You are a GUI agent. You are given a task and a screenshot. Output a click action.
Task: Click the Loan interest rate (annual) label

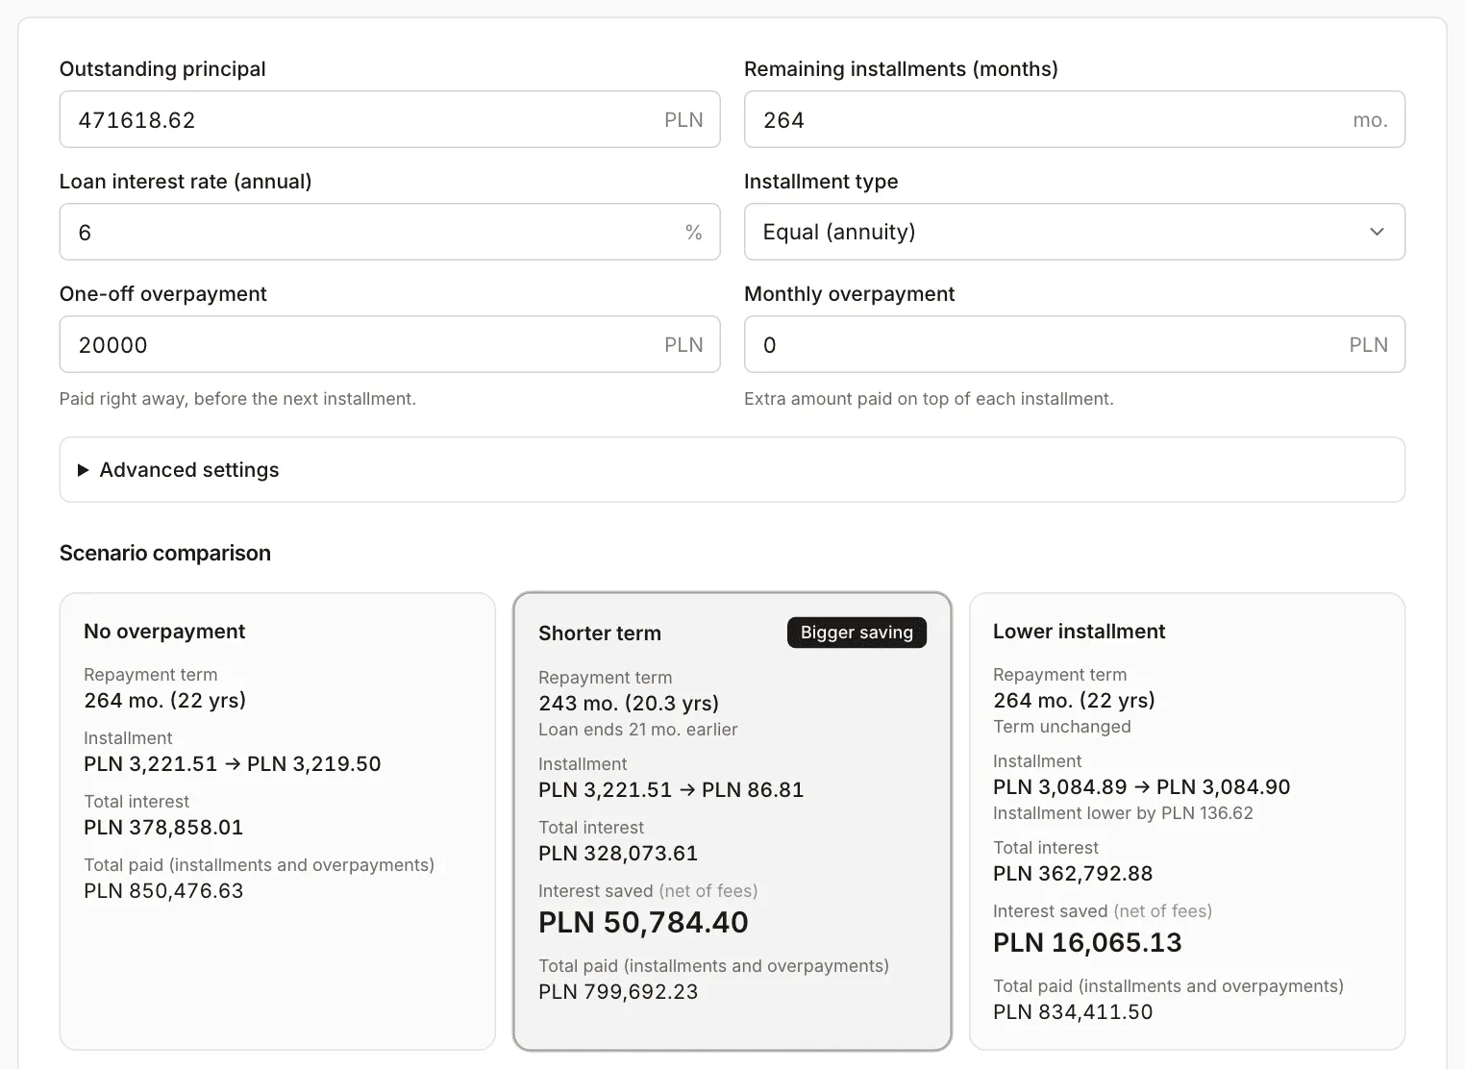186,182
